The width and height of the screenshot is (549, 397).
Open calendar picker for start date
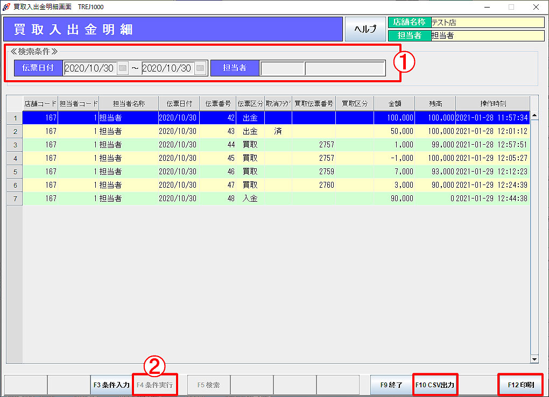(123, 68)
